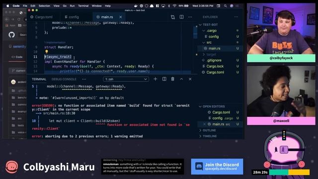Open Explorer views and more actions
This screenshot has height=179, width=318.
pyautogui.click(x=236, y=17)
